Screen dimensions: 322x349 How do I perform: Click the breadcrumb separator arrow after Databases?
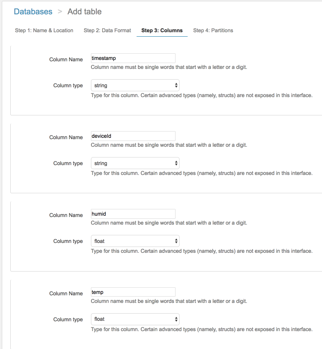click(x=60, y=12)
